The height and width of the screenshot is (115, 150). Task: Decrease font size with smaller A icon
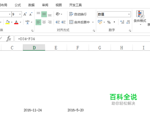coord(31,14)
